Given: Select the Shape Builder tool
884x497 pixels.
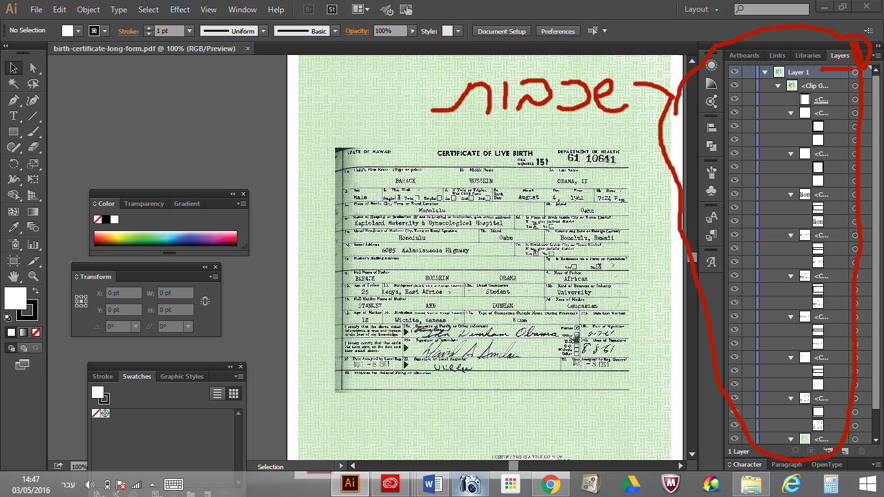Looking at the screenshot, I should point(14,195).
